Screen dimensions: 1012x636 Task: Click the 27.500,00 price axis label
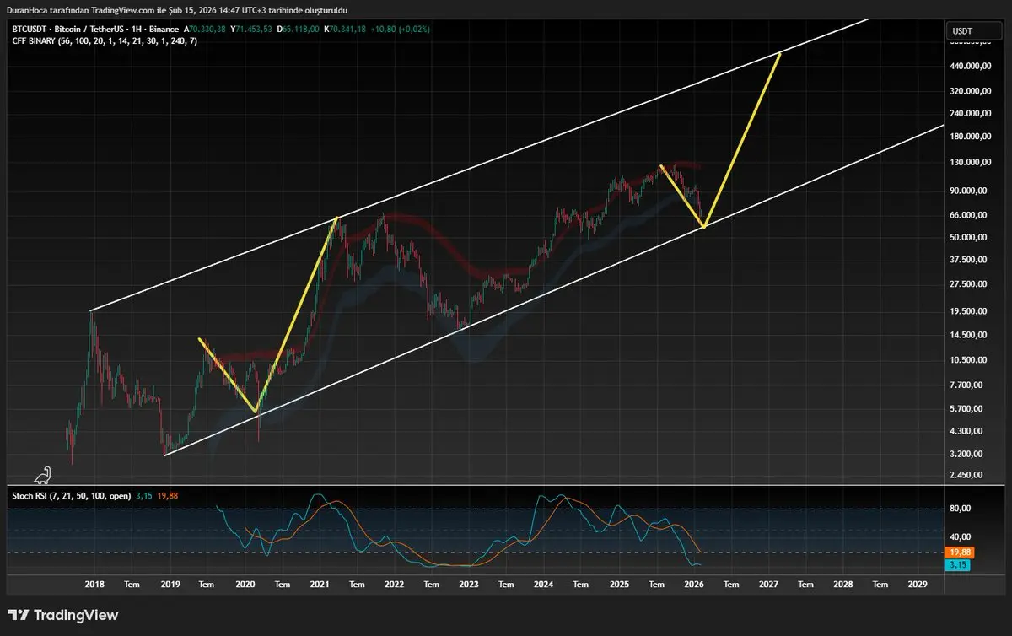pos(970,284)
